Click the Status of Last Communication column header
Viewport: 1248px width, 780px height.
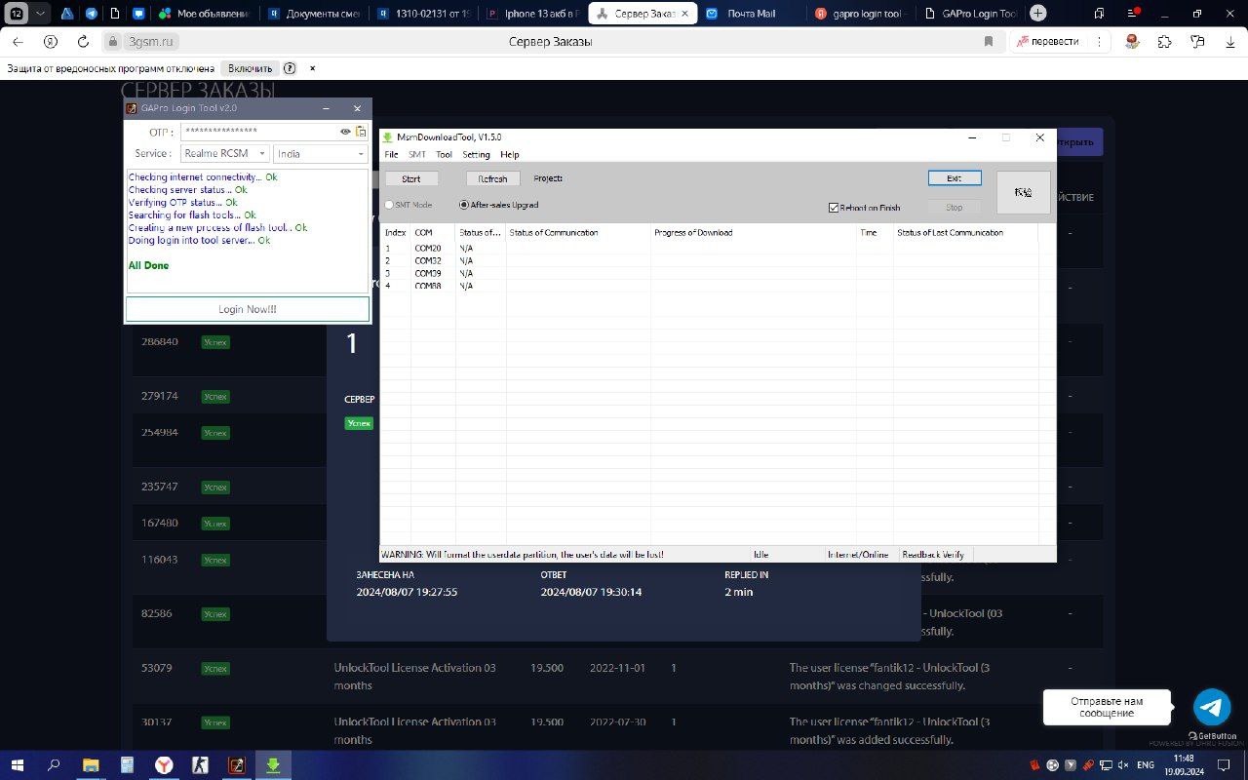point(966,233)
